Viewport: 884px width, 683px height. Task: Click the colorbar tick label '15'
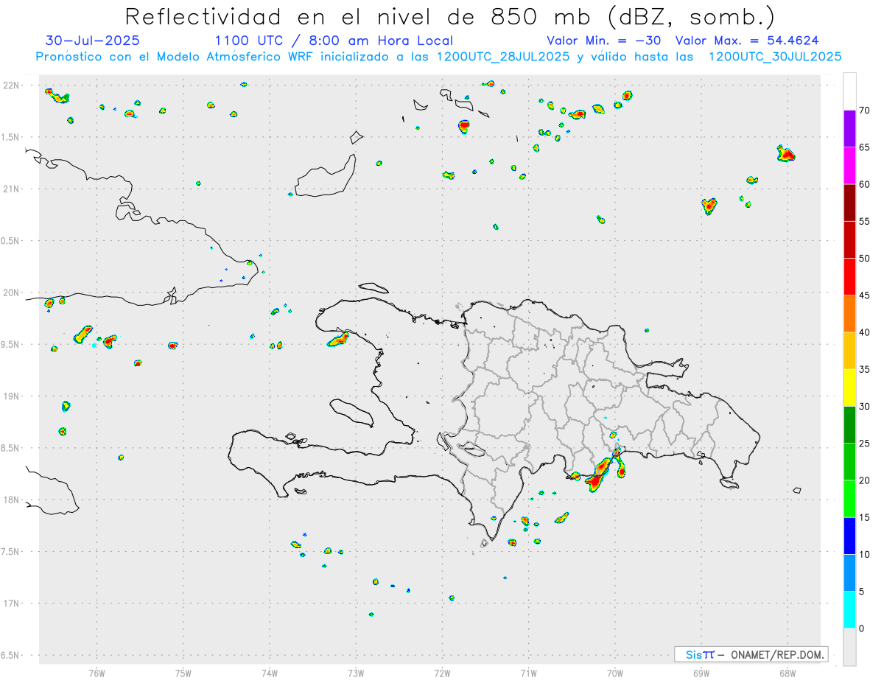click(x=865, y=517)
